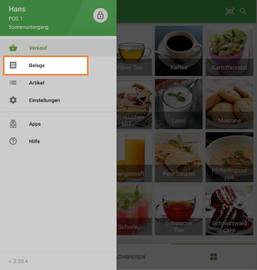Image resolution: width=257 pixels, height=270 pixels.
Task: Open the Hilfe question mark icon
Action: click(13, 141)
